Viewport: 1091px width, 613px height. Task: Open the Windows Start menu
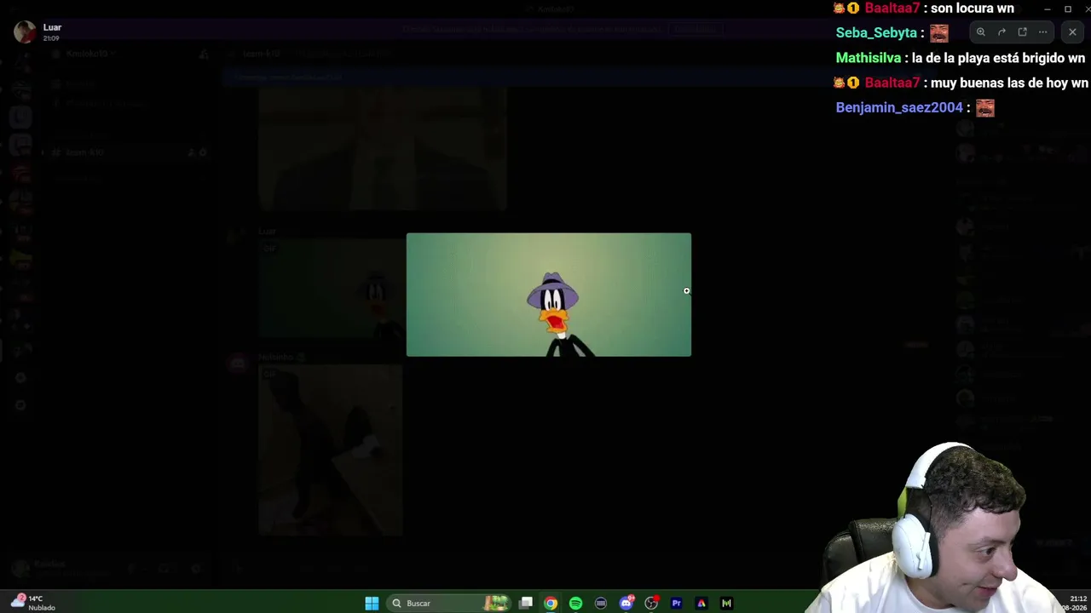click(x=372, y=603)
